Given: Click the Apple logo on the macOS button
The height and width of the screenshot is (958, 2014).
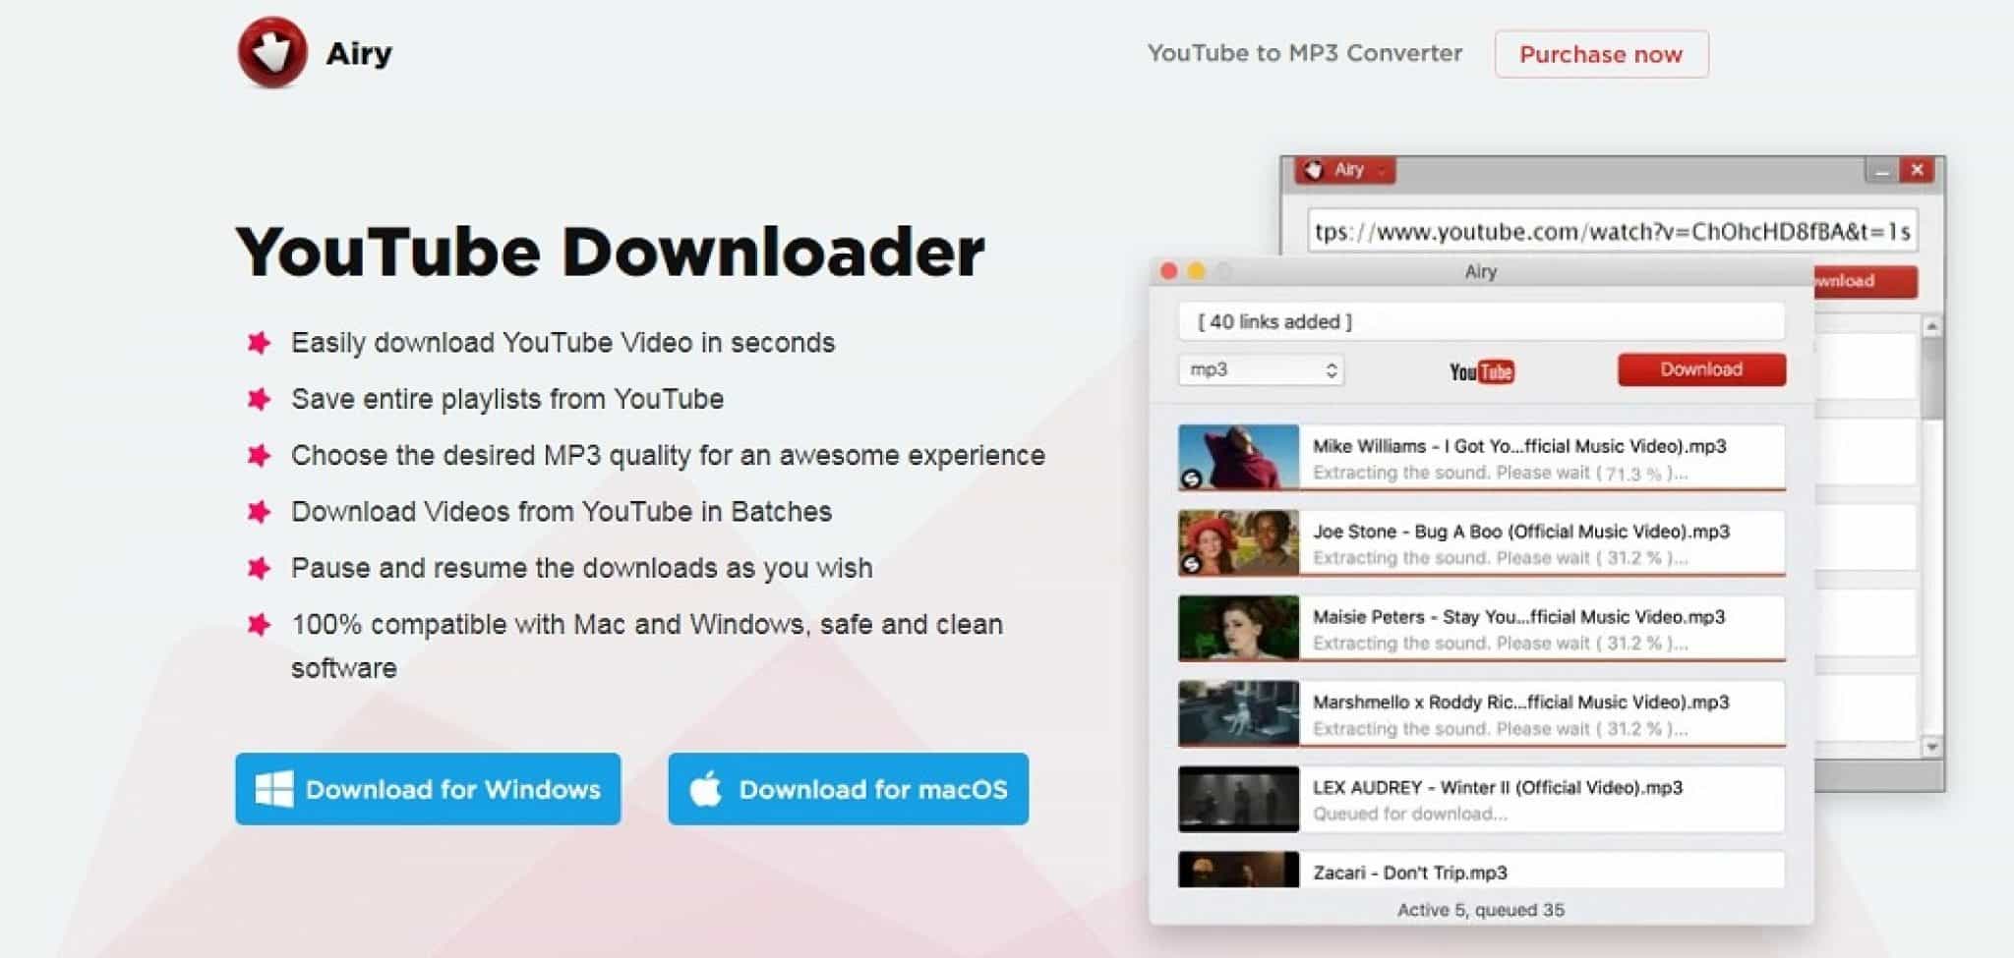Looking at the screenshot, I should [x=705, y=788].
